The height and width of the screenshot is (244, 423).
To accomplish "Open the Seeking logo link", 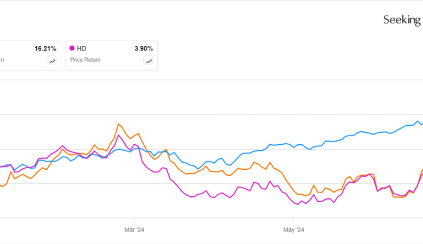I will click(401, 20).
